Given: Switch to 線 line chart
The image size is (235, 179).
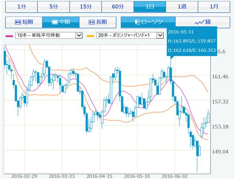Looking at the screenshot, I should (x=203, y=22).
